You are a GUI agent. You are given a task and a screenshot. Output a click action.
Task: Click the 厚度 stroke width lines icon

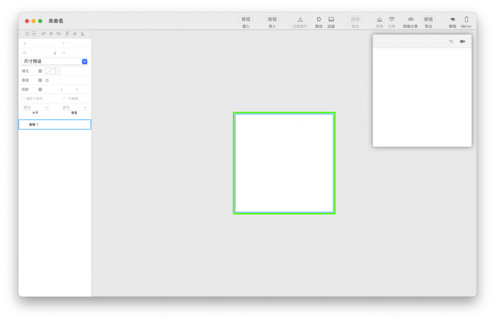(47, 81)
